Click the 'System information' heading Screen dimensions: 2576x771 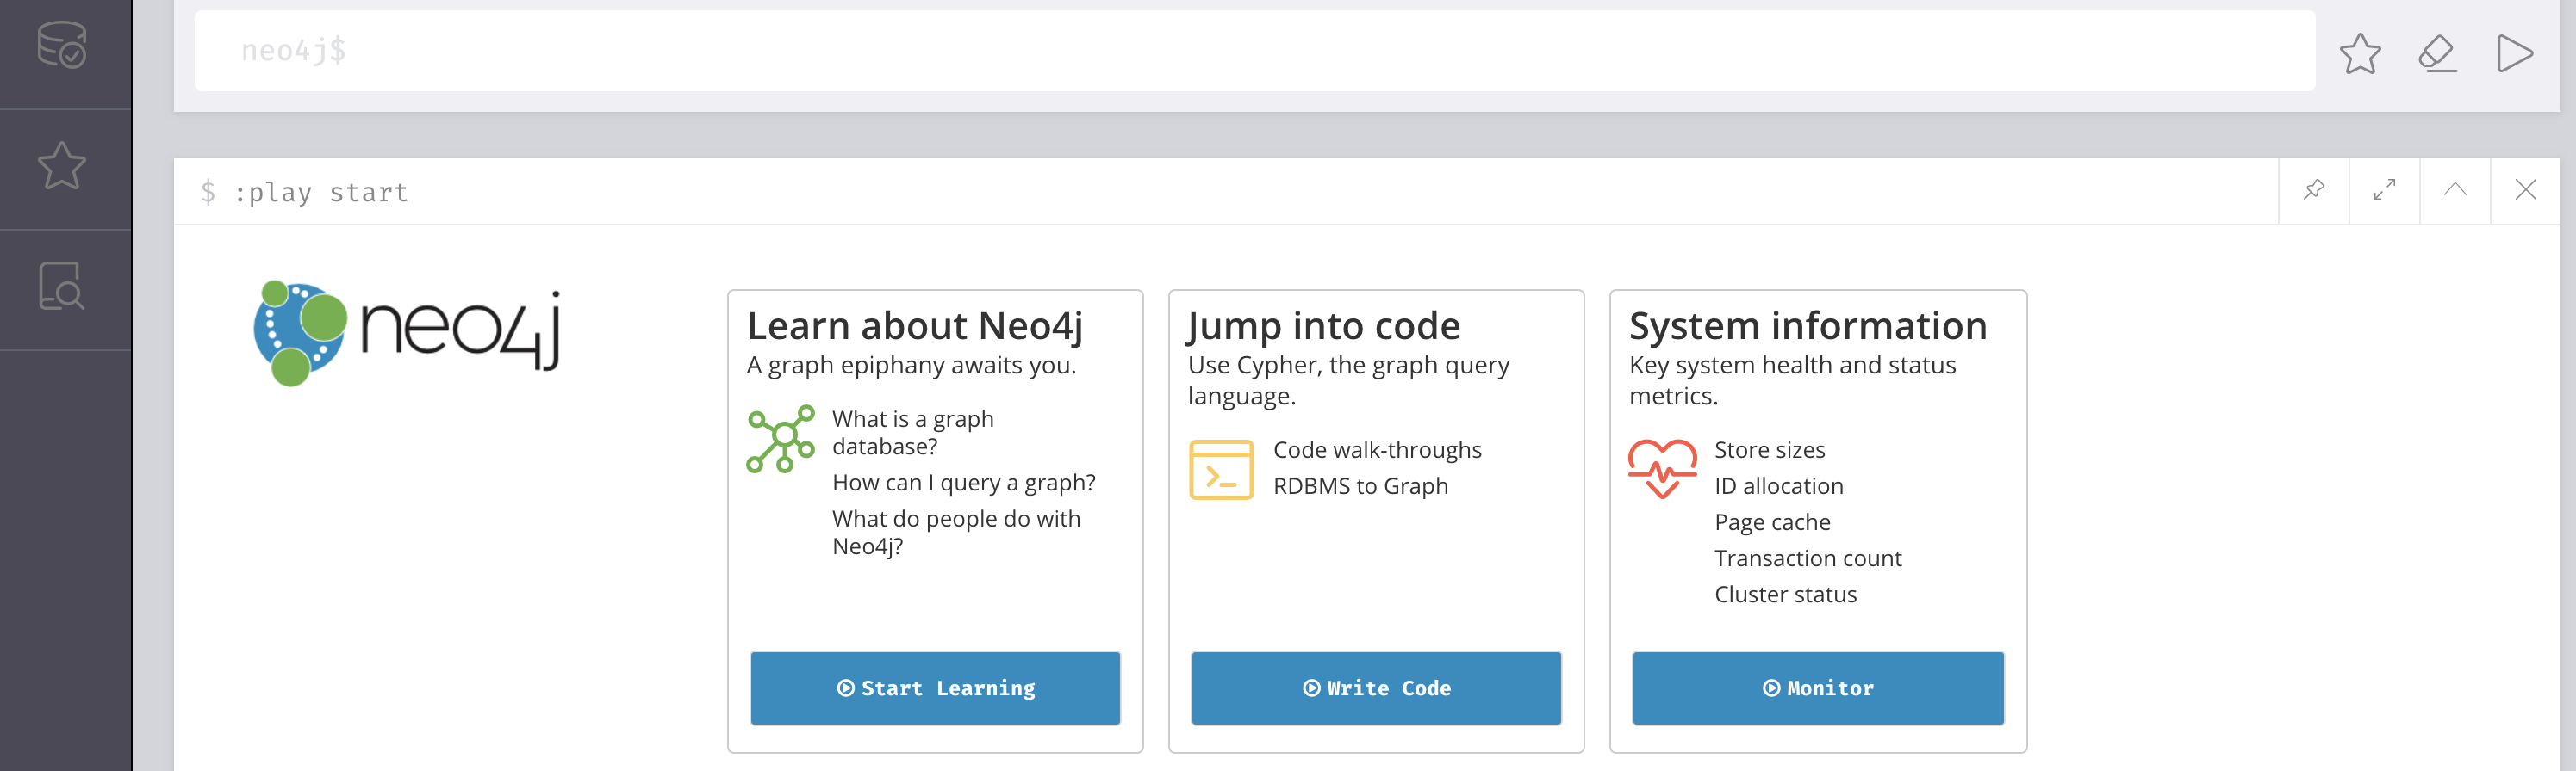1808,327
